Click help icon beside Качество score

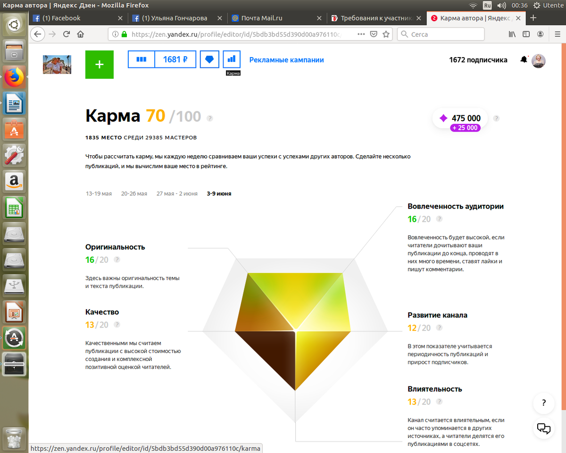117,325
